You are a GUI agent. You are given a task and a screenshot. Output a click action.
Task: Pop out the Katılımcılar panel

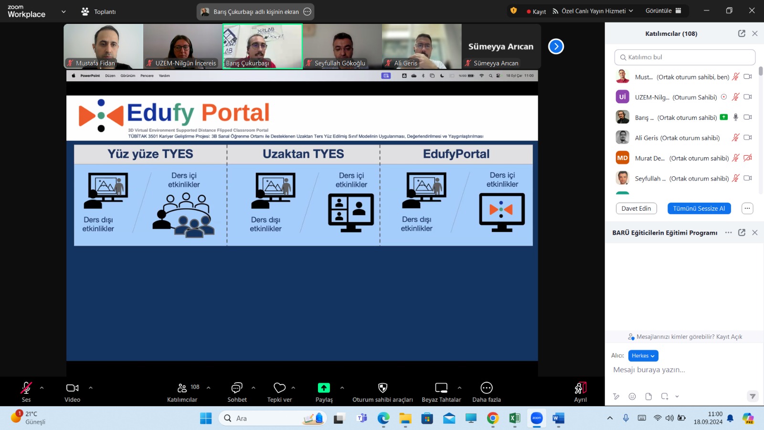click(742, 33)
